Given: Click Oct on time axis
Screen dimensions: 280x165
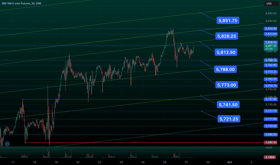Looking at the screenshot, I should point(230,162).
